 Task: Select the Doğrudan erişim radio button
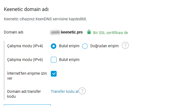point(85,46)
